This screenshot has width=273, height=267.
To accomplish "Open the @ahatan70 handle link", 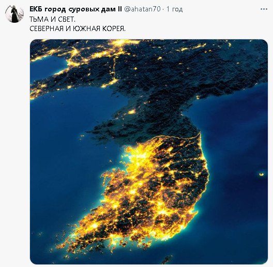I will pos(142,9).
